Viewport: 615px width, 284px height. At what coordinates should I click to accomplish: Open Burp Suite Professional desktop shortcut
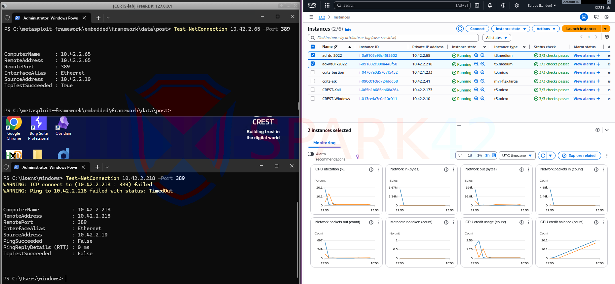click(39, 128)
